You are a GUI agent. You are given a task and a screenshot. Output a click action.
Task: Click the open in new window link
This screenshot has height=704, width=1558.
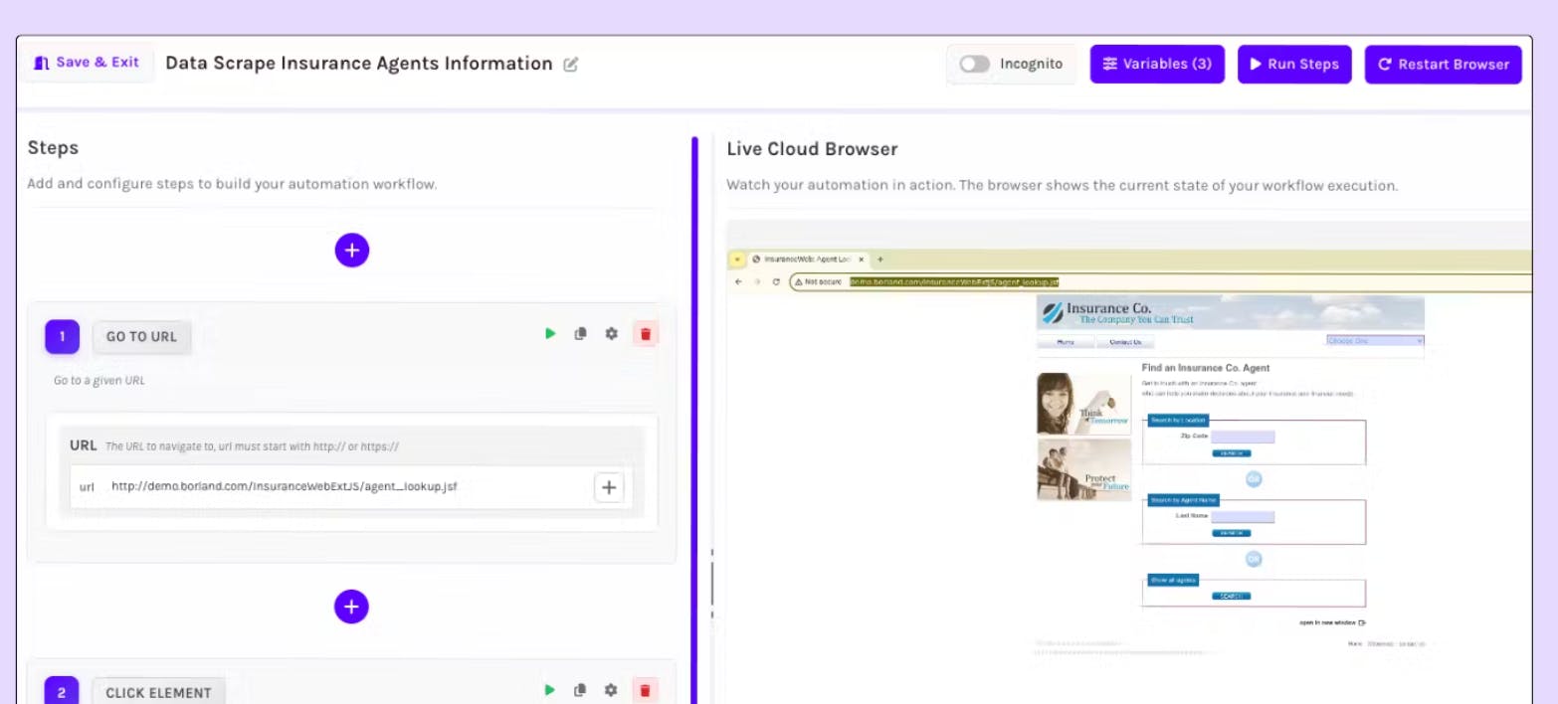point(1332,622)
